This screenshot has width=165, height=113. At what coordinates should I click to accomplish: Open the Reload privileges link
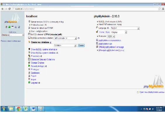[x=38, y=66]
